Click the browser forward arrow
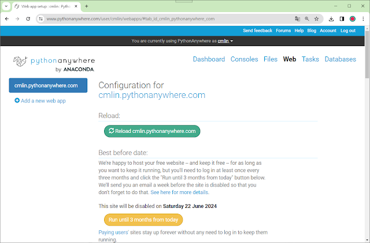This screenshot has width=370, height=243. click(x=17, y=19)
